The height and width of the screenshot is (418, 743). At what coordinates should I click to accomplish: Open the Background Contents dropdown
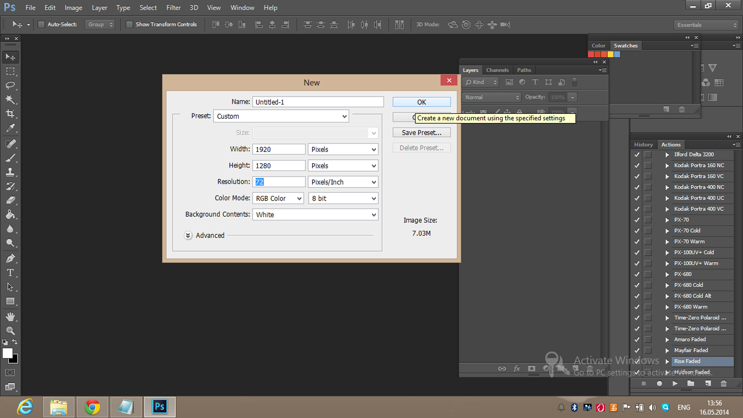[x=315, y=214]
